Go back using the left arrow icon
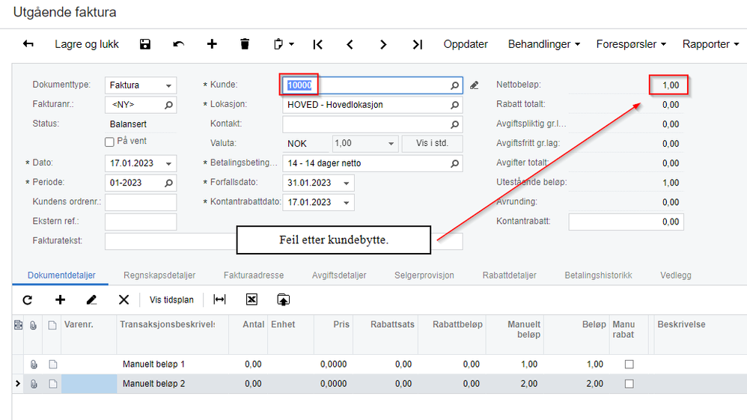This screenshot has width=747, height=420. (28, 44)
